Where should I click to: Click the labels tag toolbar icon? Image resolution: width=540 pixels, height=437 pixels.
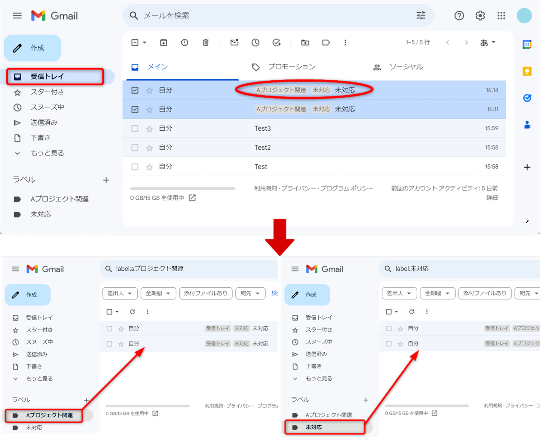click(326, 42)
